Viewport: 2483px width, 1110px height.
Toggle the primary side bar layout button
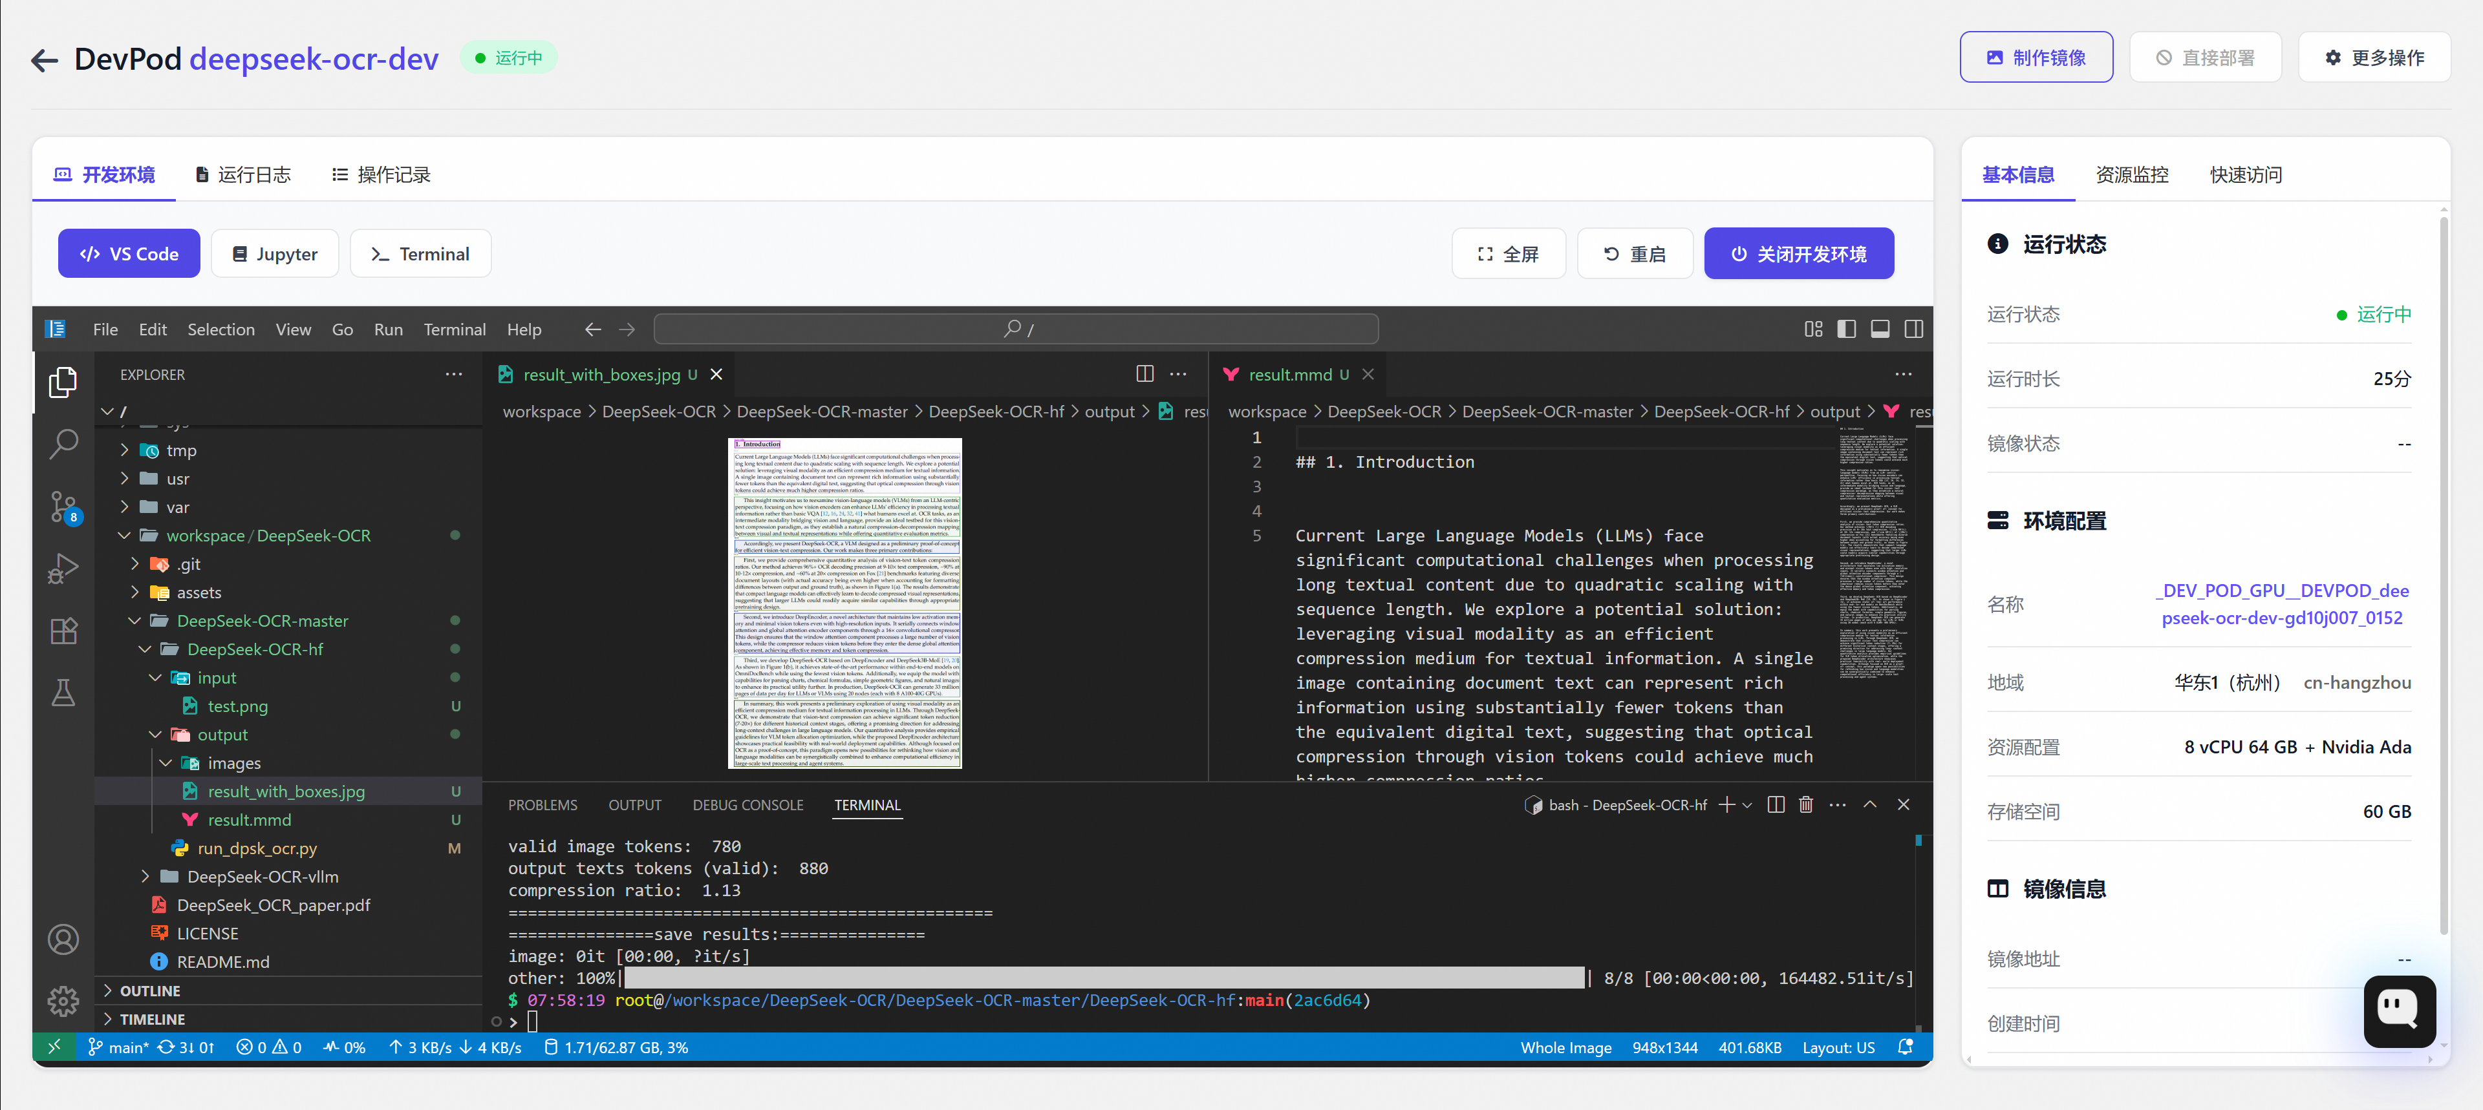(x=1846, y=330)
